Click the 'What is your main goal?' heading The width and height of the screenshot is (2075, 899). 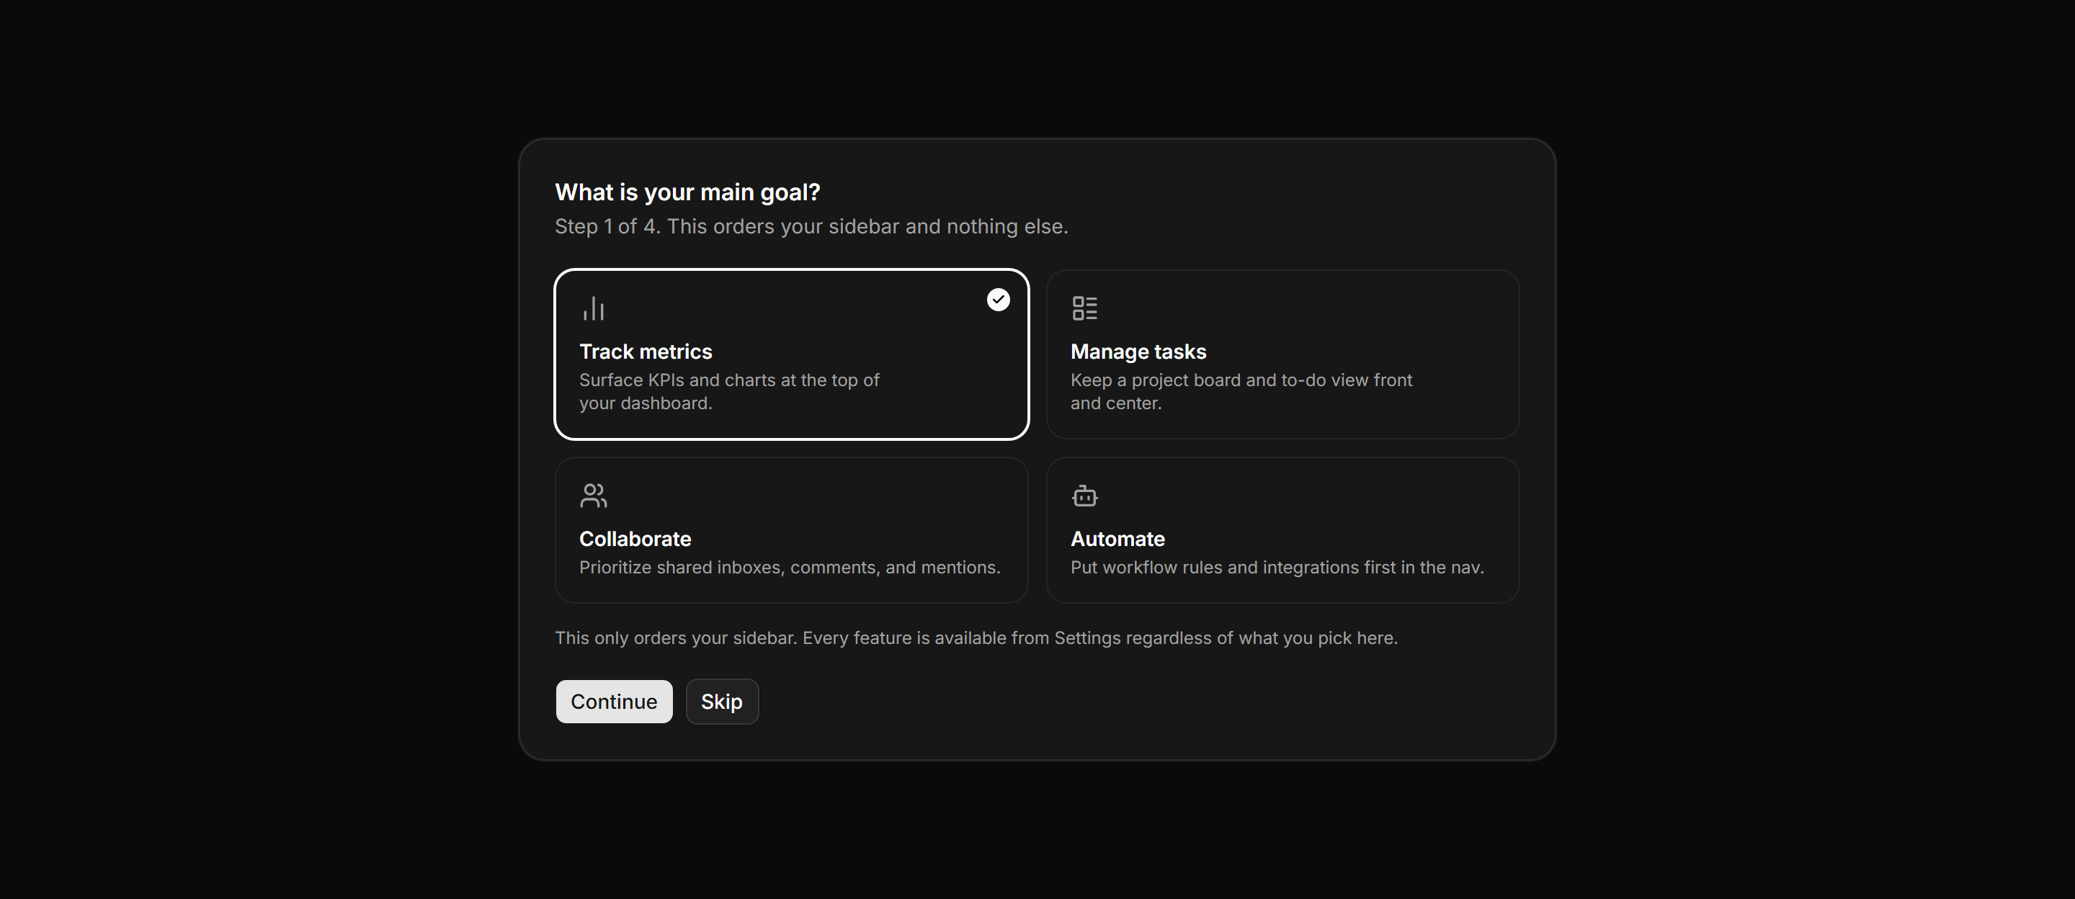click(x=687, y=192)
